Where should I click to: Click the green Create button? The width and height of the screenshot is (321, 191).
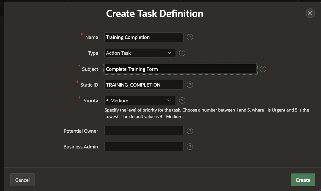point(303,180)
